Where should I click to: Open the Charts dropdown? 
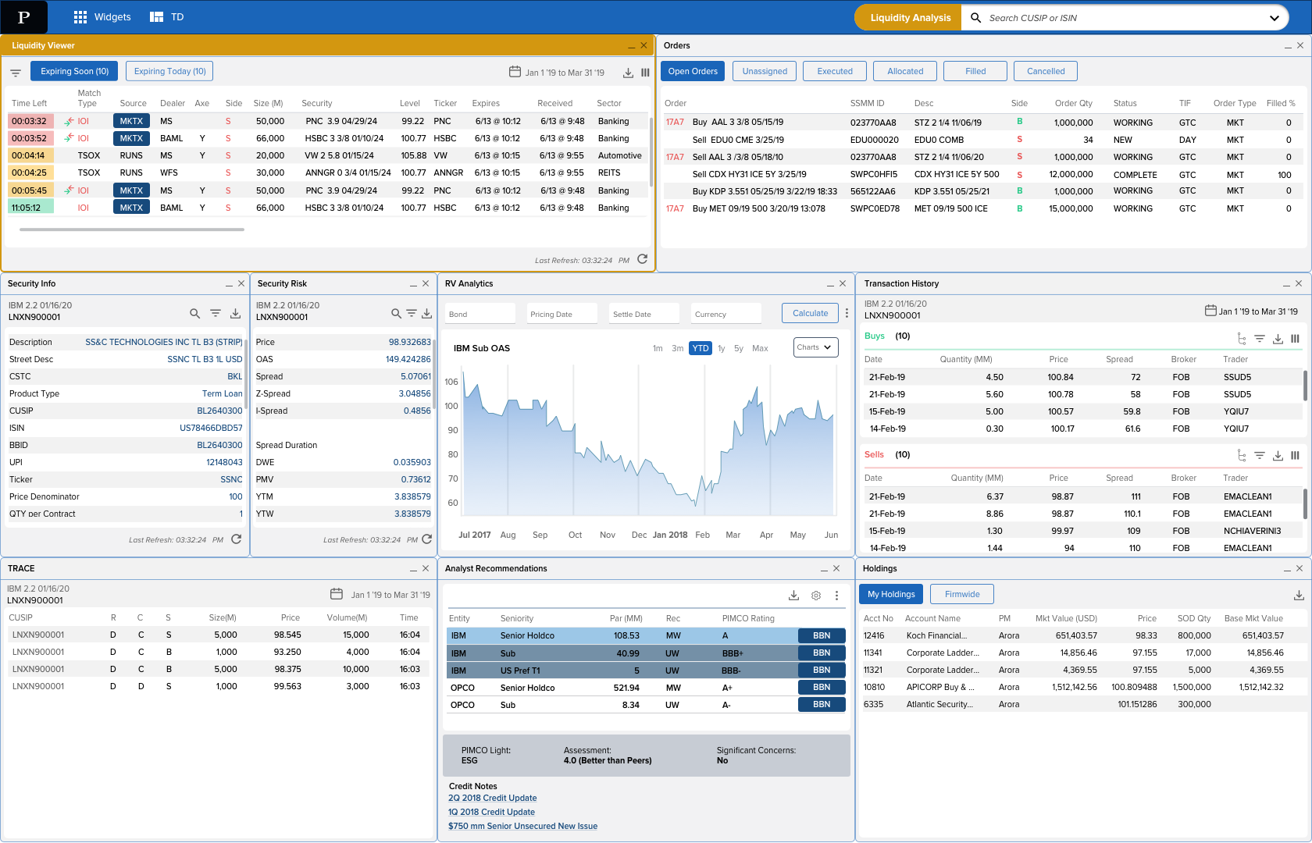[x=816, y=347]
